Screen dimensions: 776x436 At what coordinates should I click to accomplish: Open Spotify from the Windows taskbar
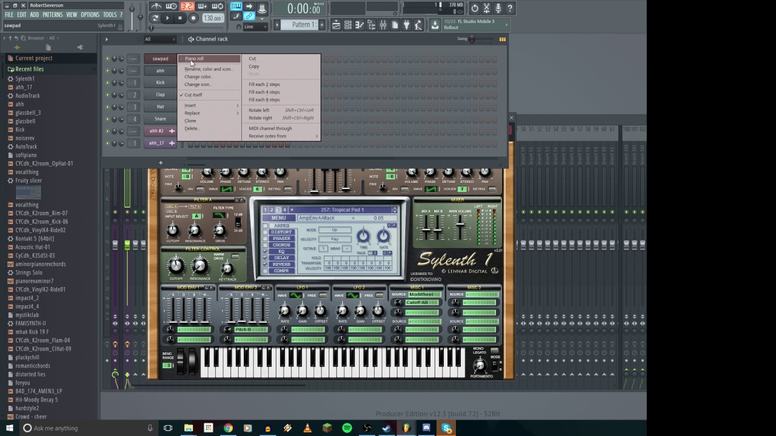(x=347, y=428)
